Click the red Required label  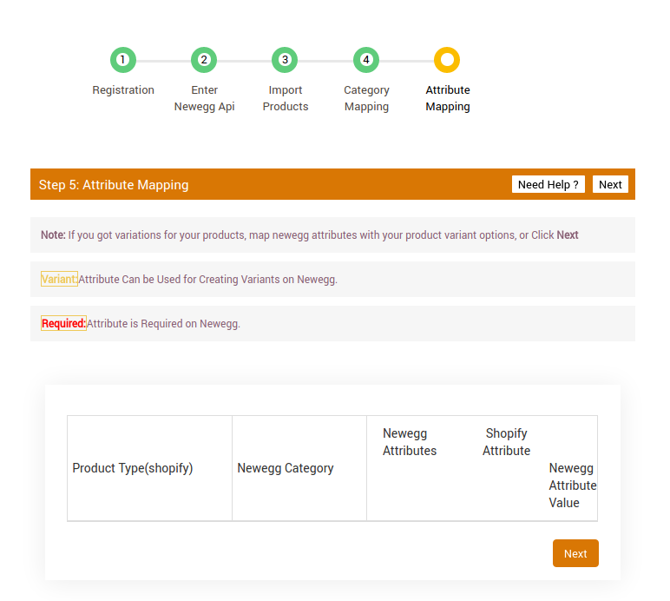click(x=63, y=324)
